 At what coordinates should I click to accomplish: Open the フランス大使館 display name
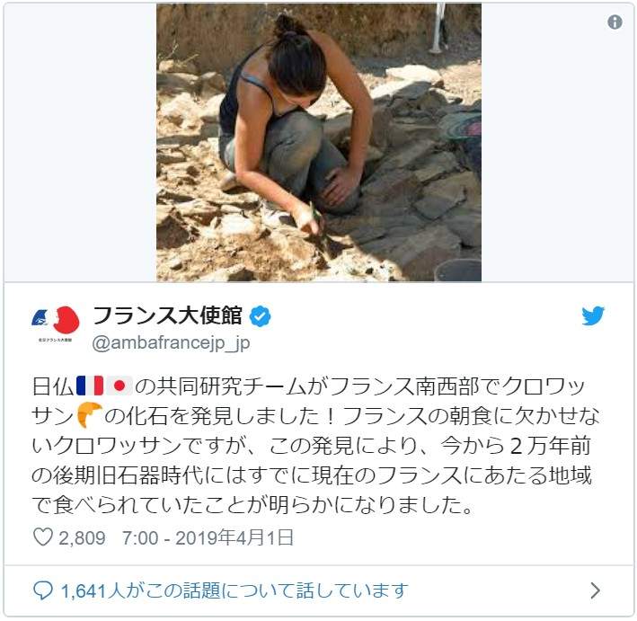(x=167, y=315)
